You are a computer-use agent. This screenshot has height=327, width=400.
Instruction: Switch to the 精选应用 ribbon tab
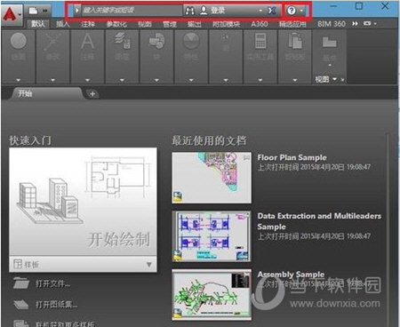click(x=292, y=24)
